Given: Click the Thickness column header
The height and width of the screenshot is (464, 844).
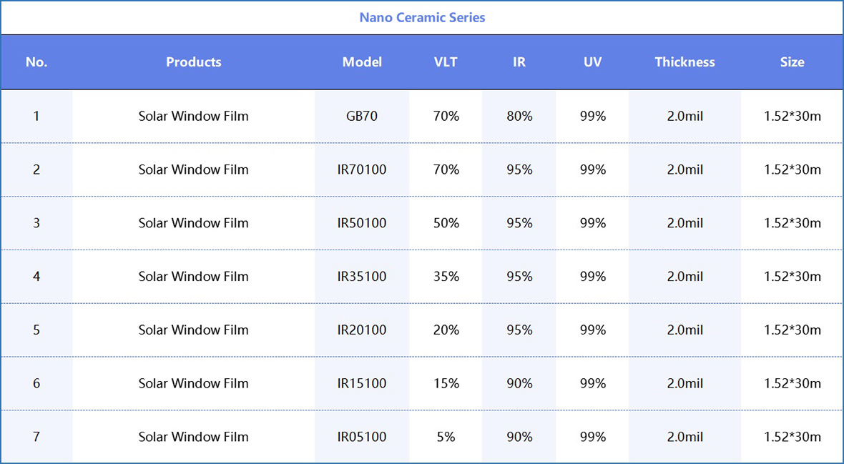Looking at the screenshot, I should 684,62.
